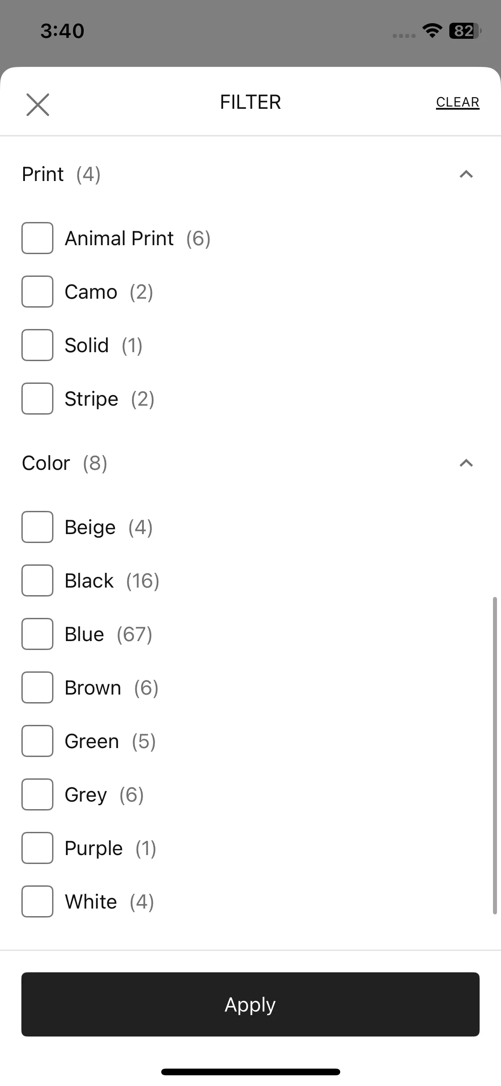Apply the selected filters

(250, 1004)
